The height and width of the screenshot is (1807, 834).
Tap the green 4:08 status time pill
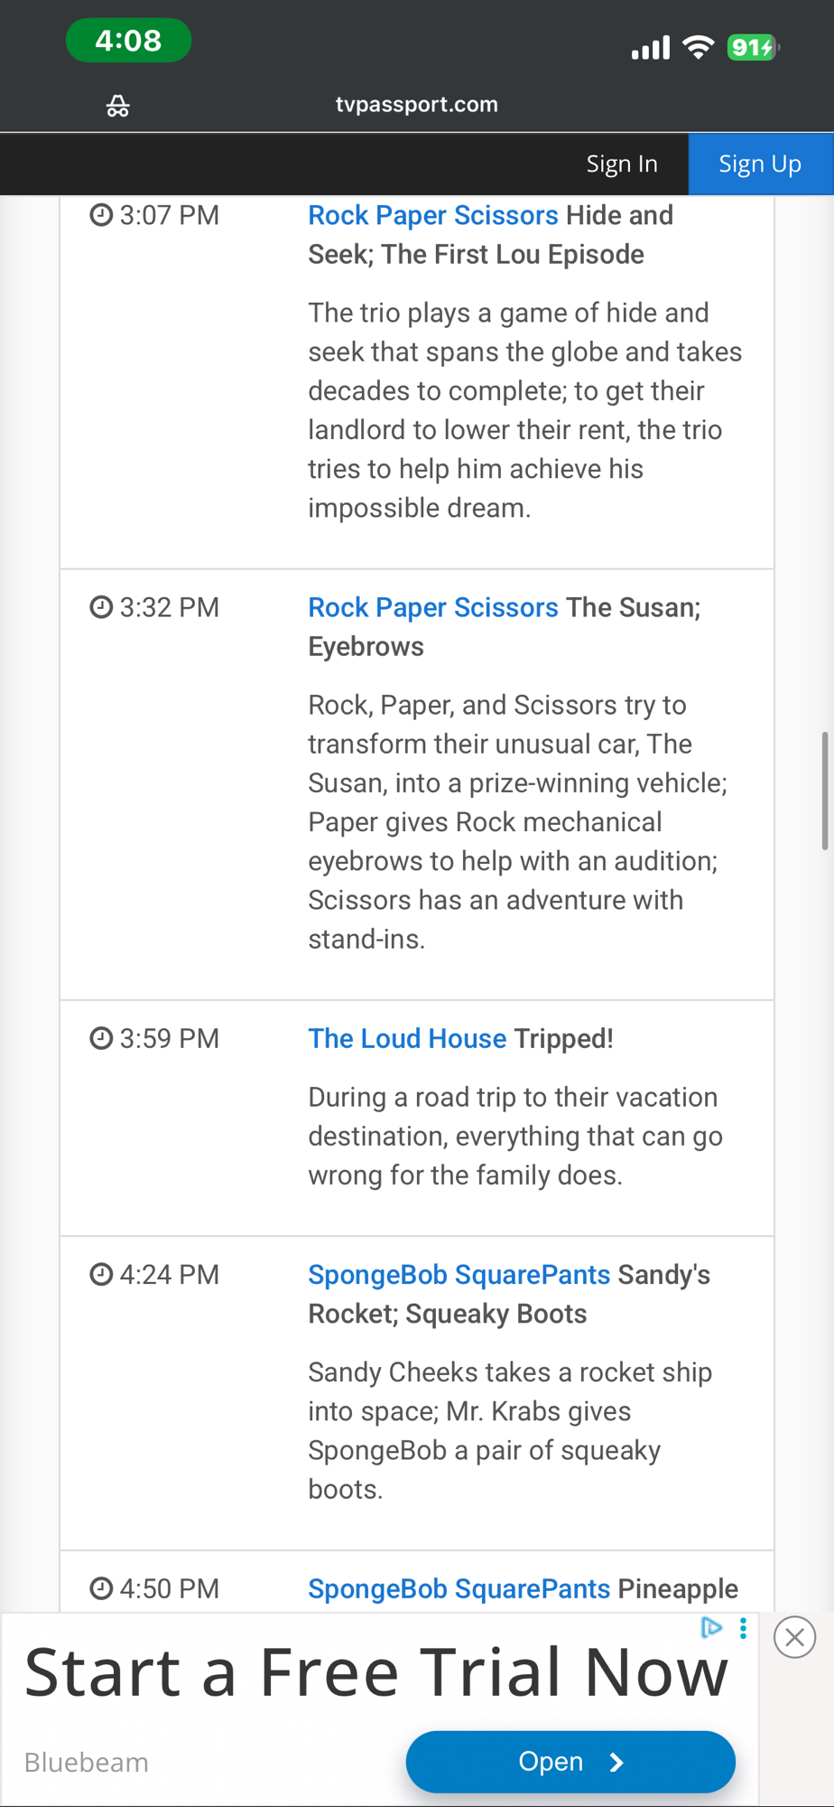(x=128, y=41)
